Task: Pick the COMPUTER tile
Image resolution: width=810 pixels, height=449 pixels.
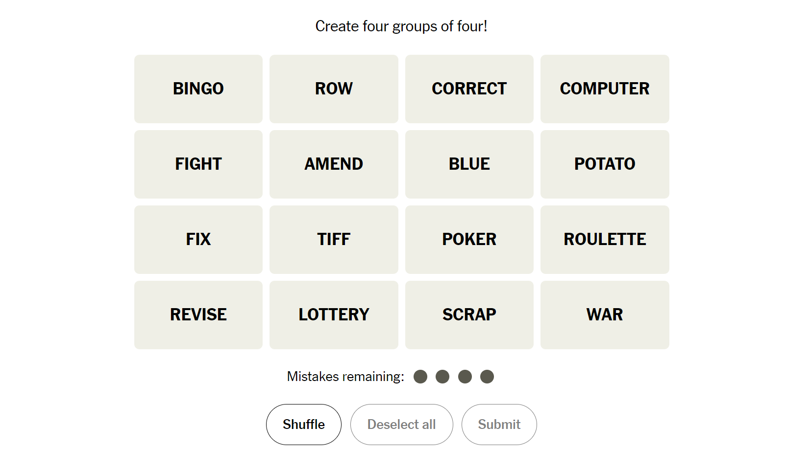Action: [605, 89]
